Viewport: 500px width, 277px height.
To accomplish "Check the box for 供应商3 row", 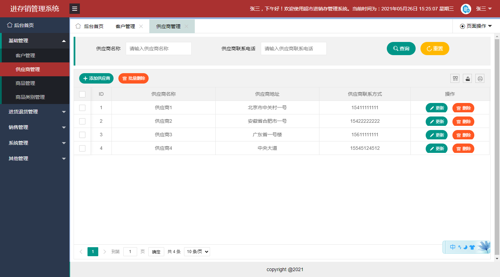I will [82, 135].
